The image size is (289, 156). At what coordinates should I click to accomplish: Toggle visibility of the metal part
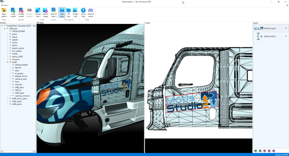pyautogui.click(x=10, y=54)
